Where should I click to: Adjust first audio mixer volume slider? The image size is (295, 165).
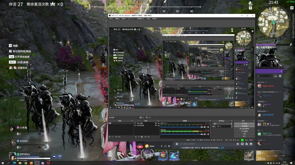182,127
